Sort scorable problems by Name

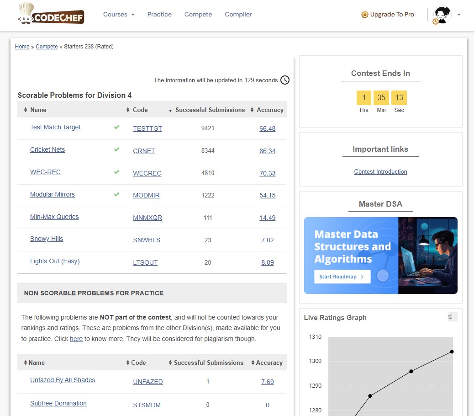coord(35,110)
